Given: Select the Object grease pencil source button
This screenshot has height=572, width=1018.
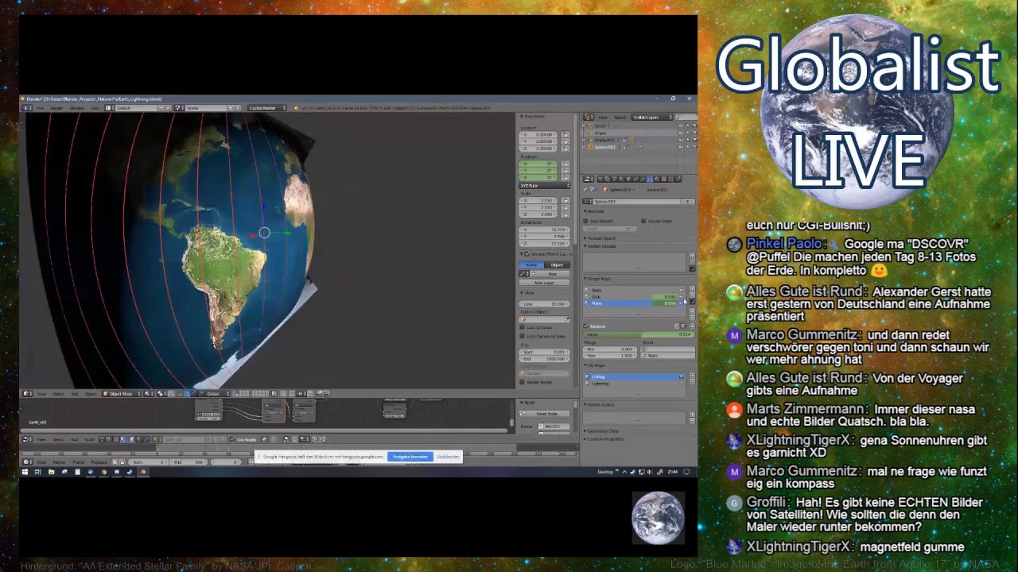Looking at the screenshot, I should pyautogui.click(x=558, y=265).
